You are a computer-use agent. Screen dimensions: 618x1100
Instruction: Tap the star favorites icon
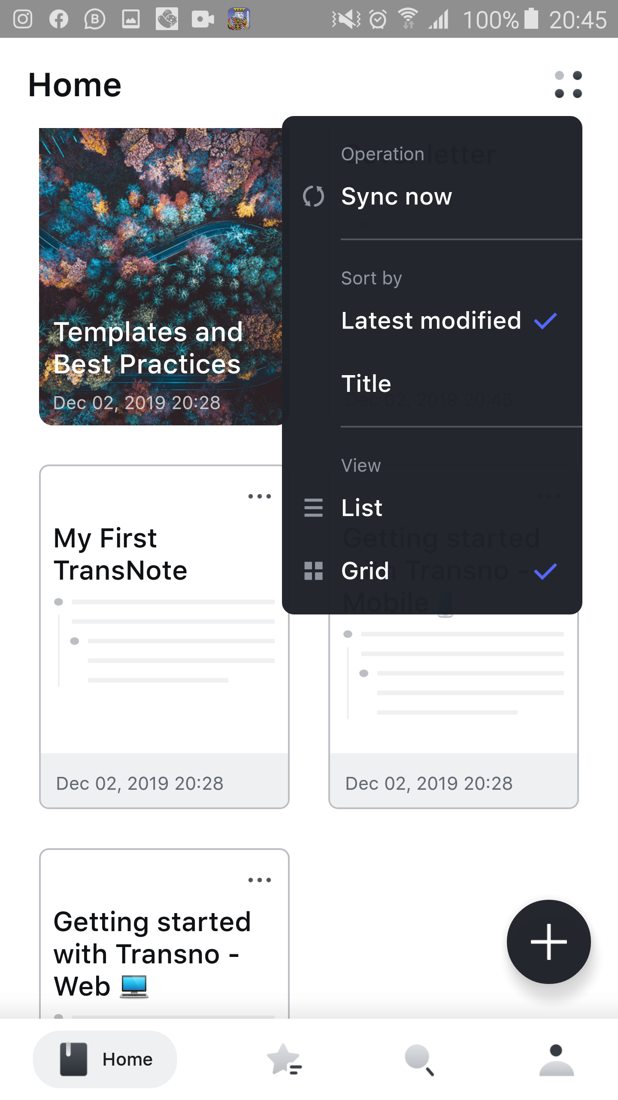coord(283,1059)
